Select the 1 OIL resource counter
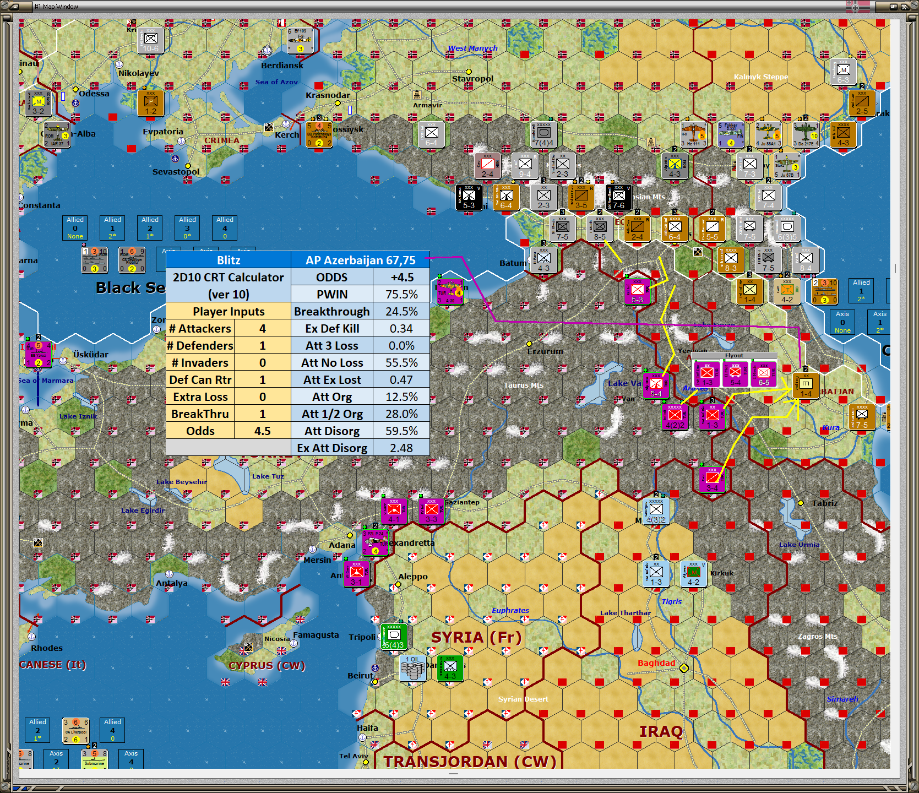919x793 pixels. (412, 668)
